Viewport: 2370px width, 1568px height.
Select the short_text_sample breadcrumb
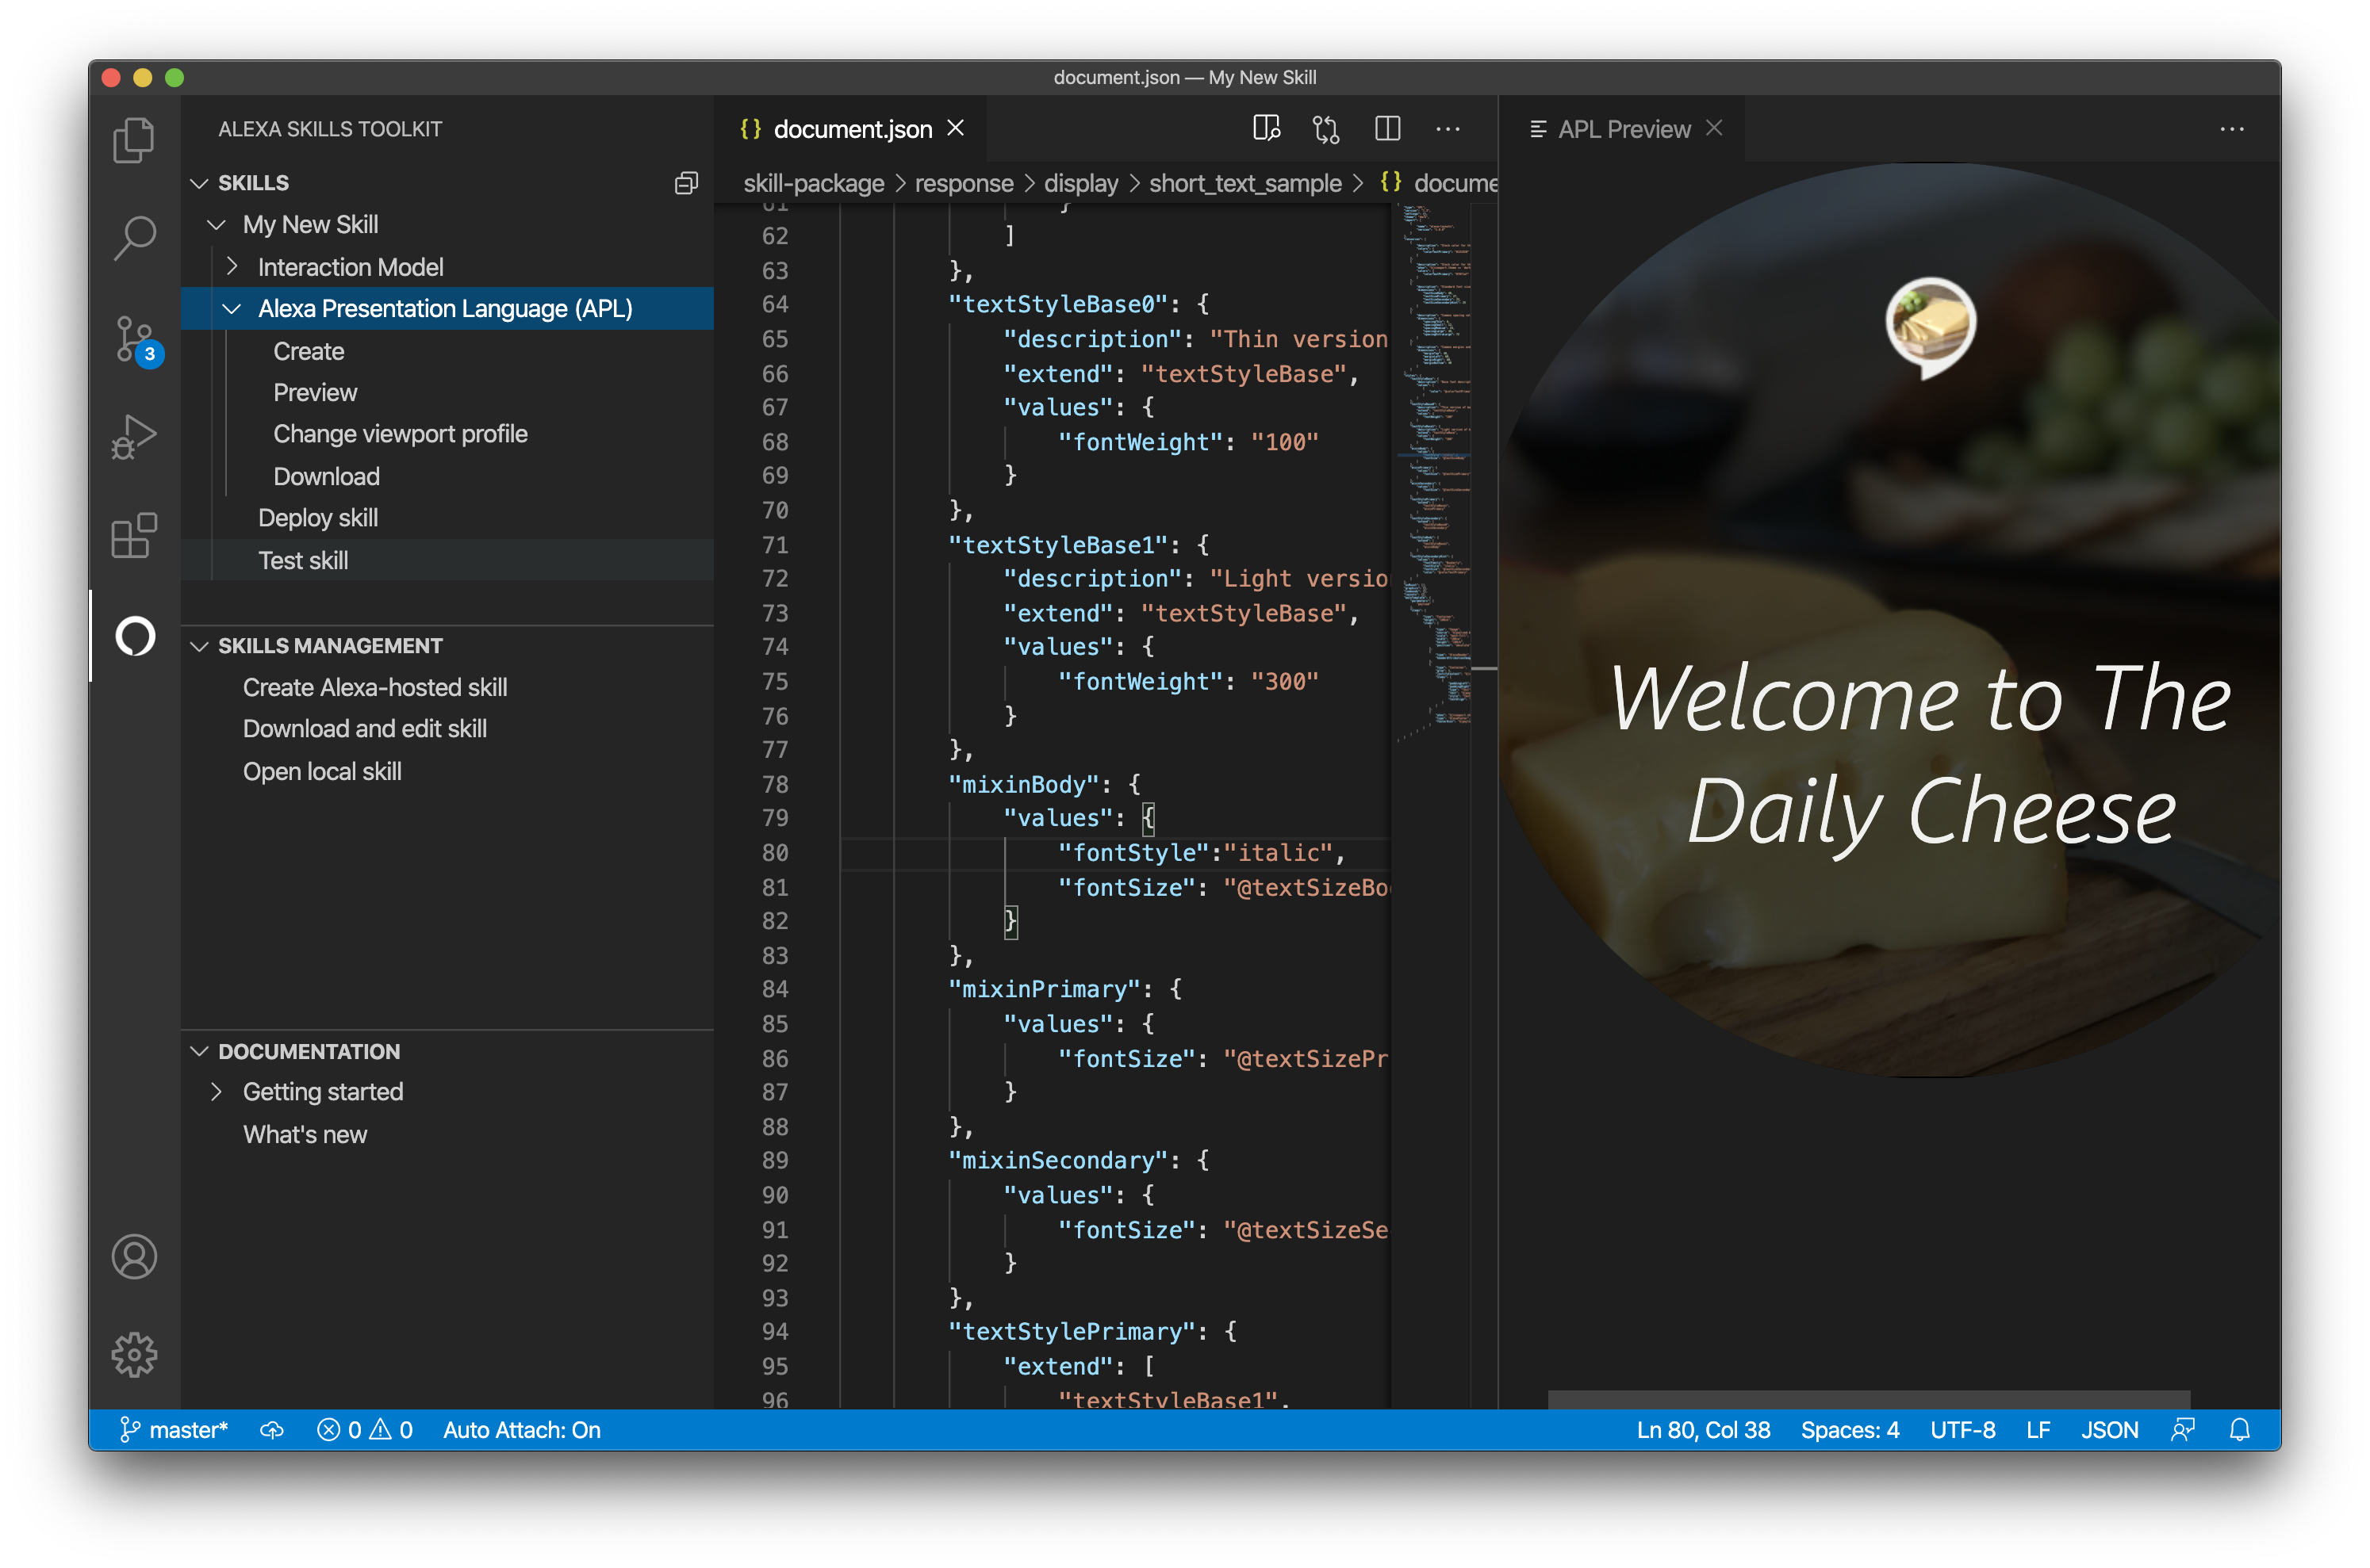[1244, 183]
